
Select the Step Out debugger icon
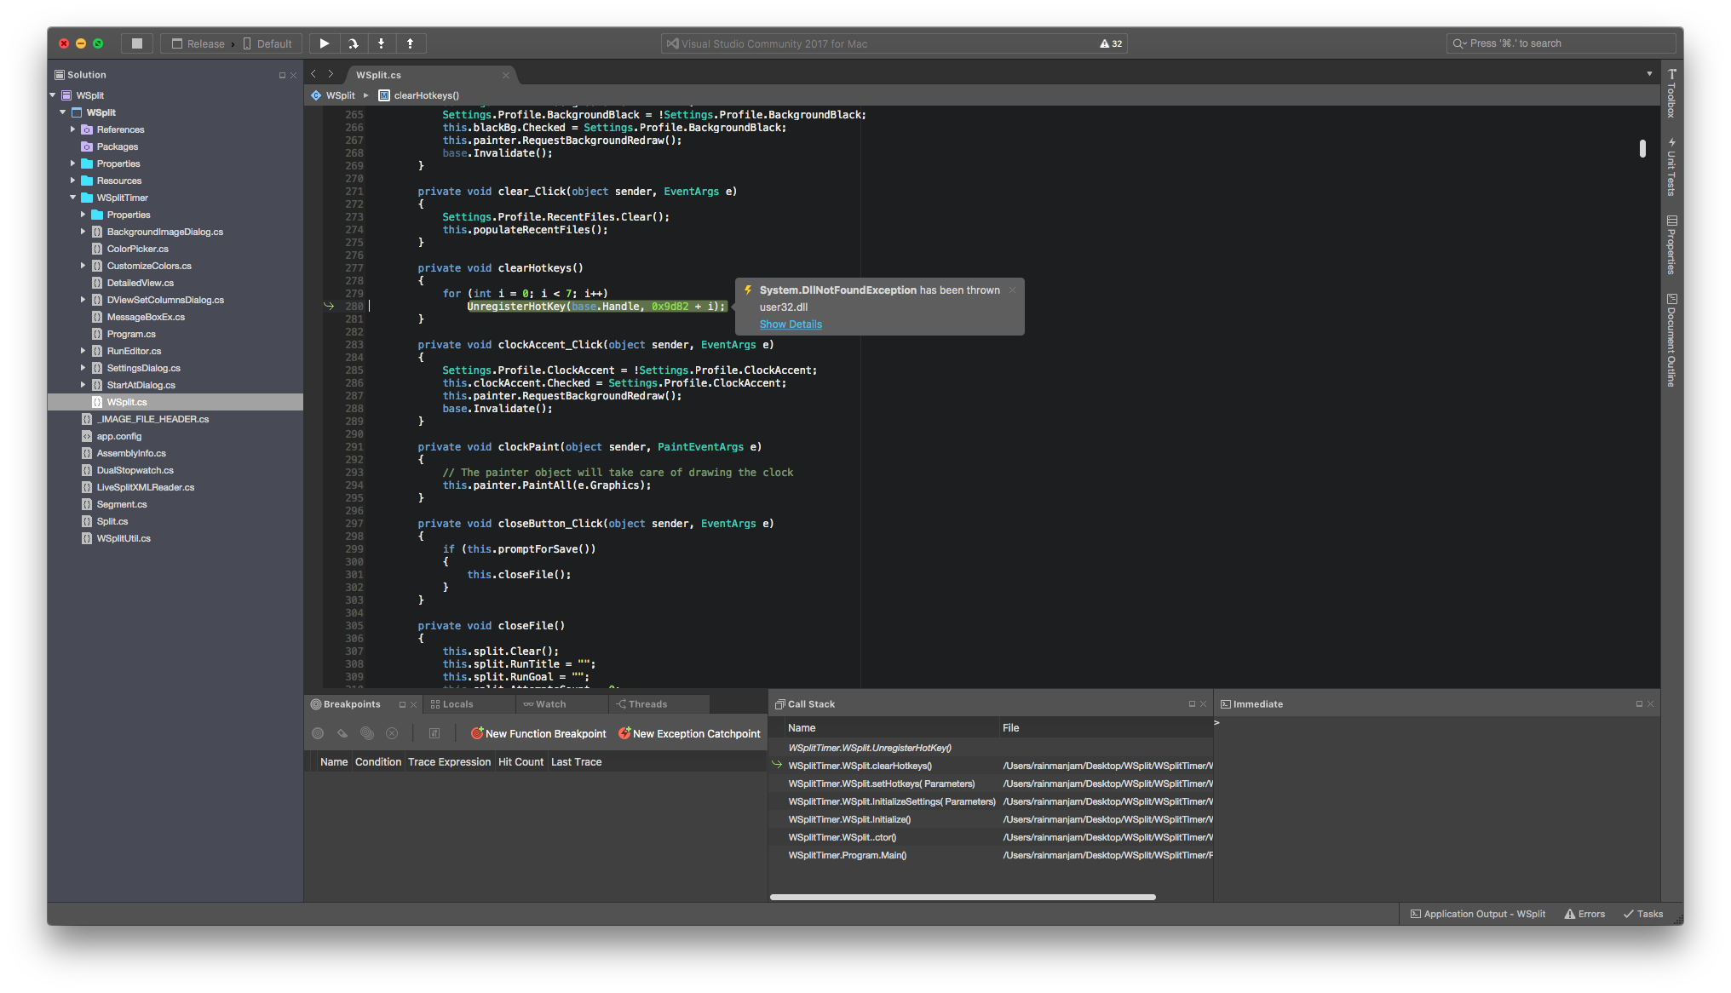410,43
